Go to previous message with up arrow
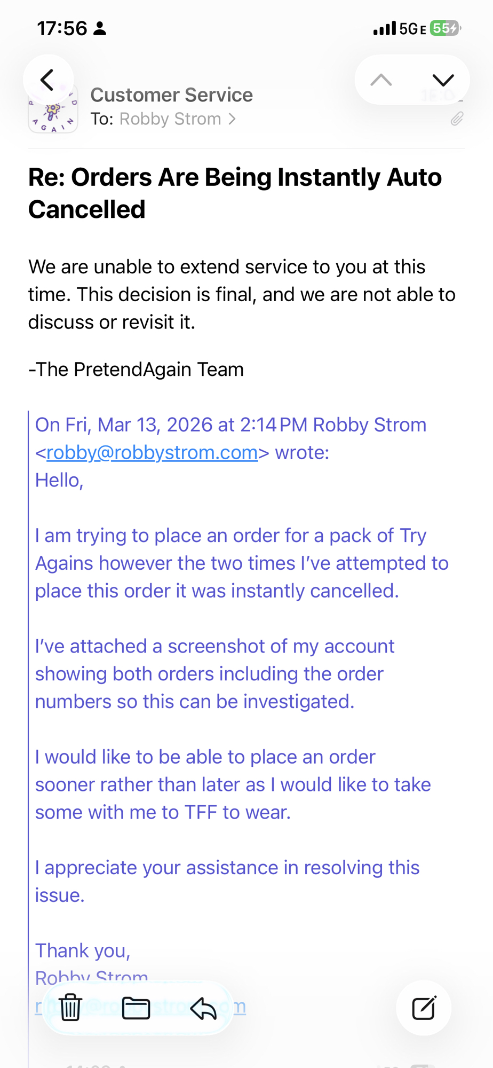The height and width of the screenshot is (1068, 493). [381, 80]
